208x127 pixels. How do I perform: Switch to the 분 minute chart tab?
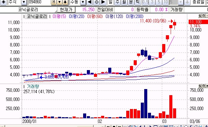point(131,2)
